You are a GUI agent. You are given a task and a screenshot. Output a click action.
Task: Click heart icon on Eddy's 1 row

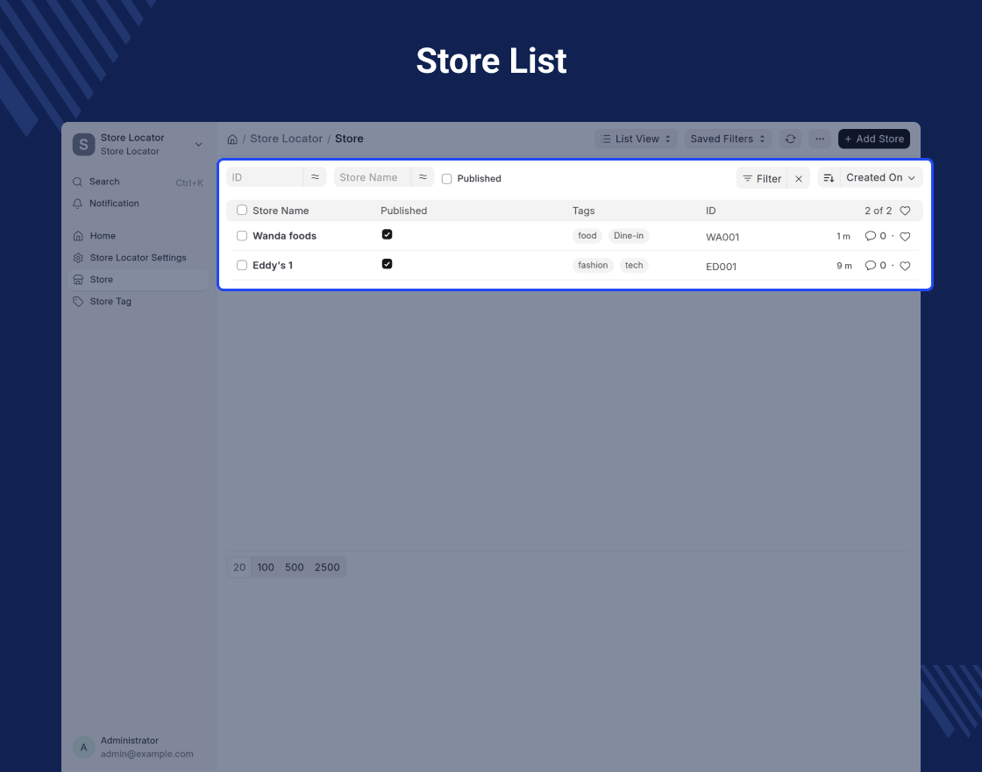(905, 267)
